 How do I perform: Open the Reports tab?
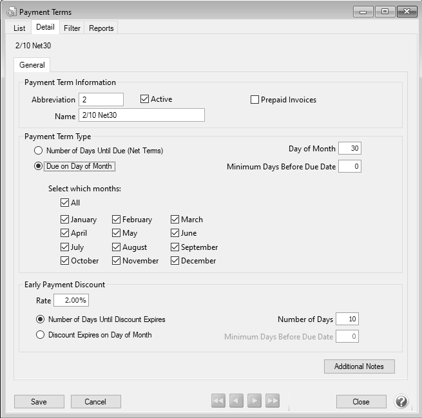point(101,28)
